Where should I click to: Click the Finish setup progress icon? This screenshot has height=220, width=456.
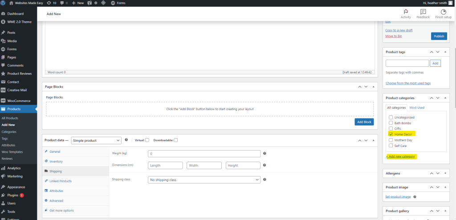[x=443, y=12]
